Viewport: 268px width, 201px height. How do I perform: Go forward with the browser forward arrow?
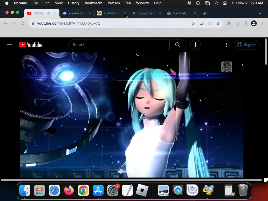coord(14,23)
